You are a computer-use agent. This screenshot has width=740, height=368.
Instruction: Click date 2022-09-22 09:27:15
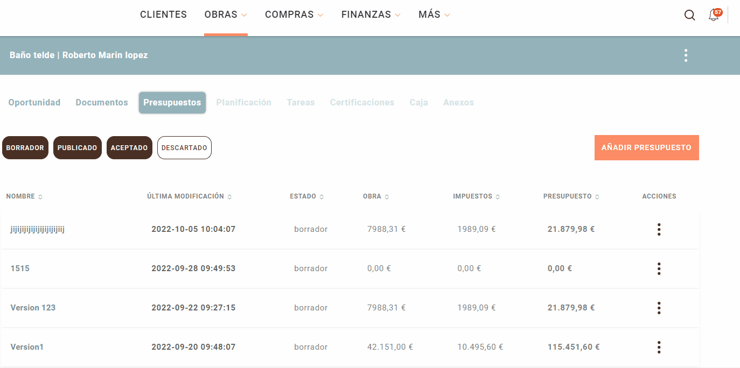[193, 308]
